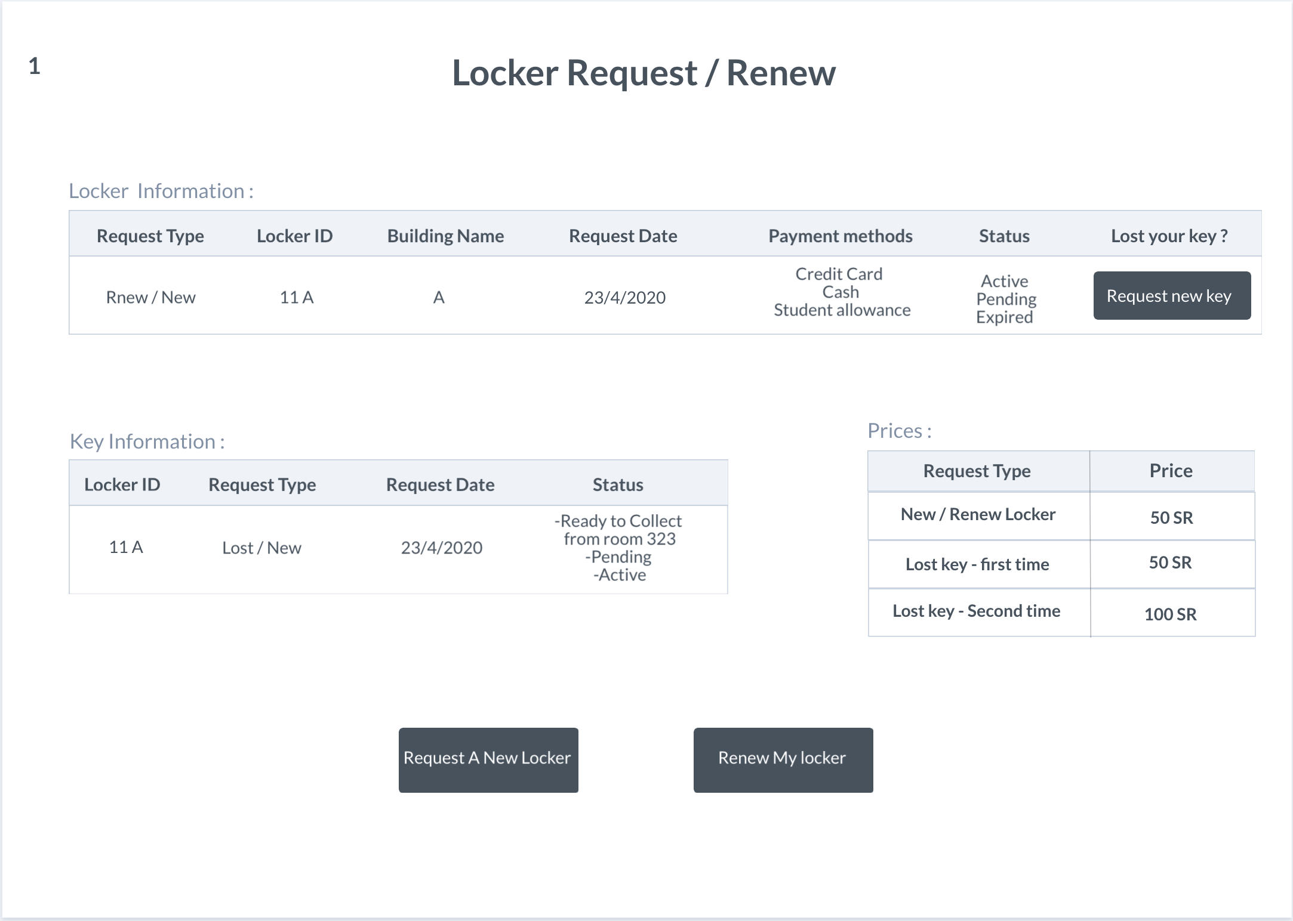Select the 'New / Renew Locker' price row

(1061, 516)
